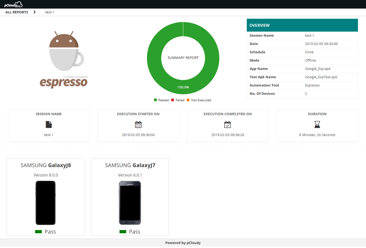Viewport: 366px width, 248px height.
Task: Select the test-1 breadcrumb item
Action: click(x=50, y=12)
